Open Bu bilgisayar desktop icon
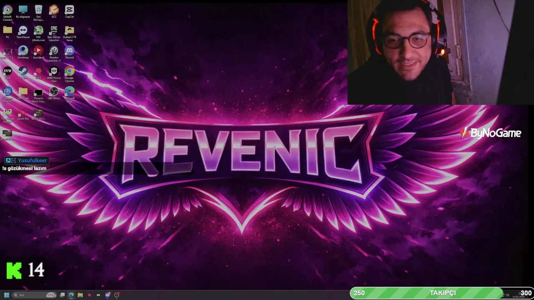Screen dimensions: 534x300 23,12
